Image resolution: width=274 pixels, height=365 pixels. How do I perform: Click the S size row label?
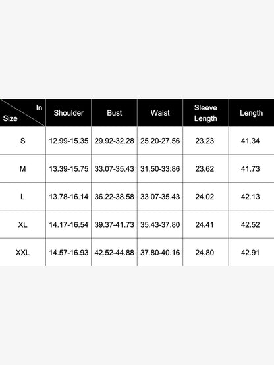point(22,141)
